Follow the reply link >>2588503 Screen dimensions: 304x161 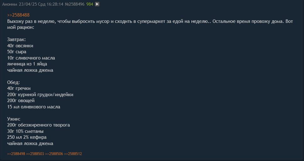pos(35,154)
